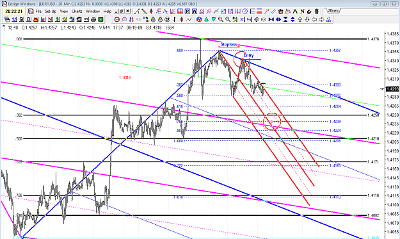Click the blue vertical expand arrows icon

pyautogui.click(x=292, y=19)
